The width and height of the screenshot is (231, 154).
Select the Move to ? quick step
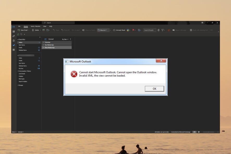(x=103, y=30)
